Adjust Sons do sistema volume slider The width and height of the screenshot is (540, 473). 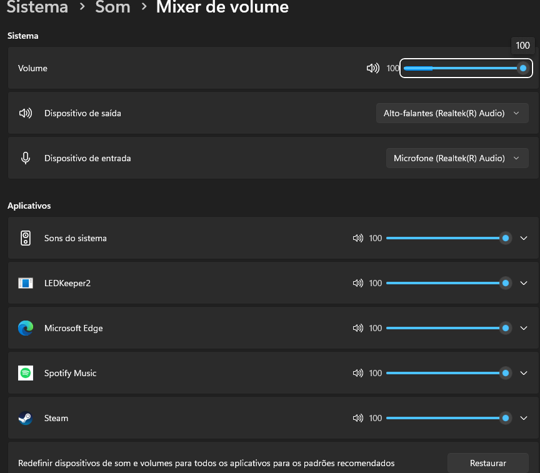pyautogui.click(x=448, y=238)
